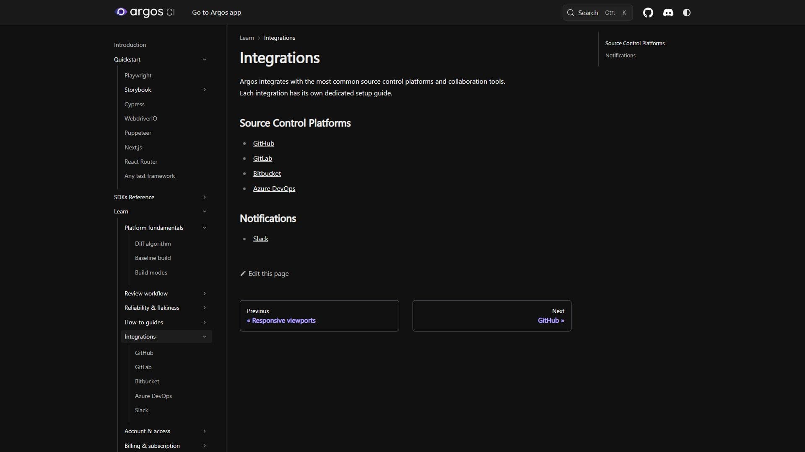Select GitLab under Integrations in sidebar

143,367
